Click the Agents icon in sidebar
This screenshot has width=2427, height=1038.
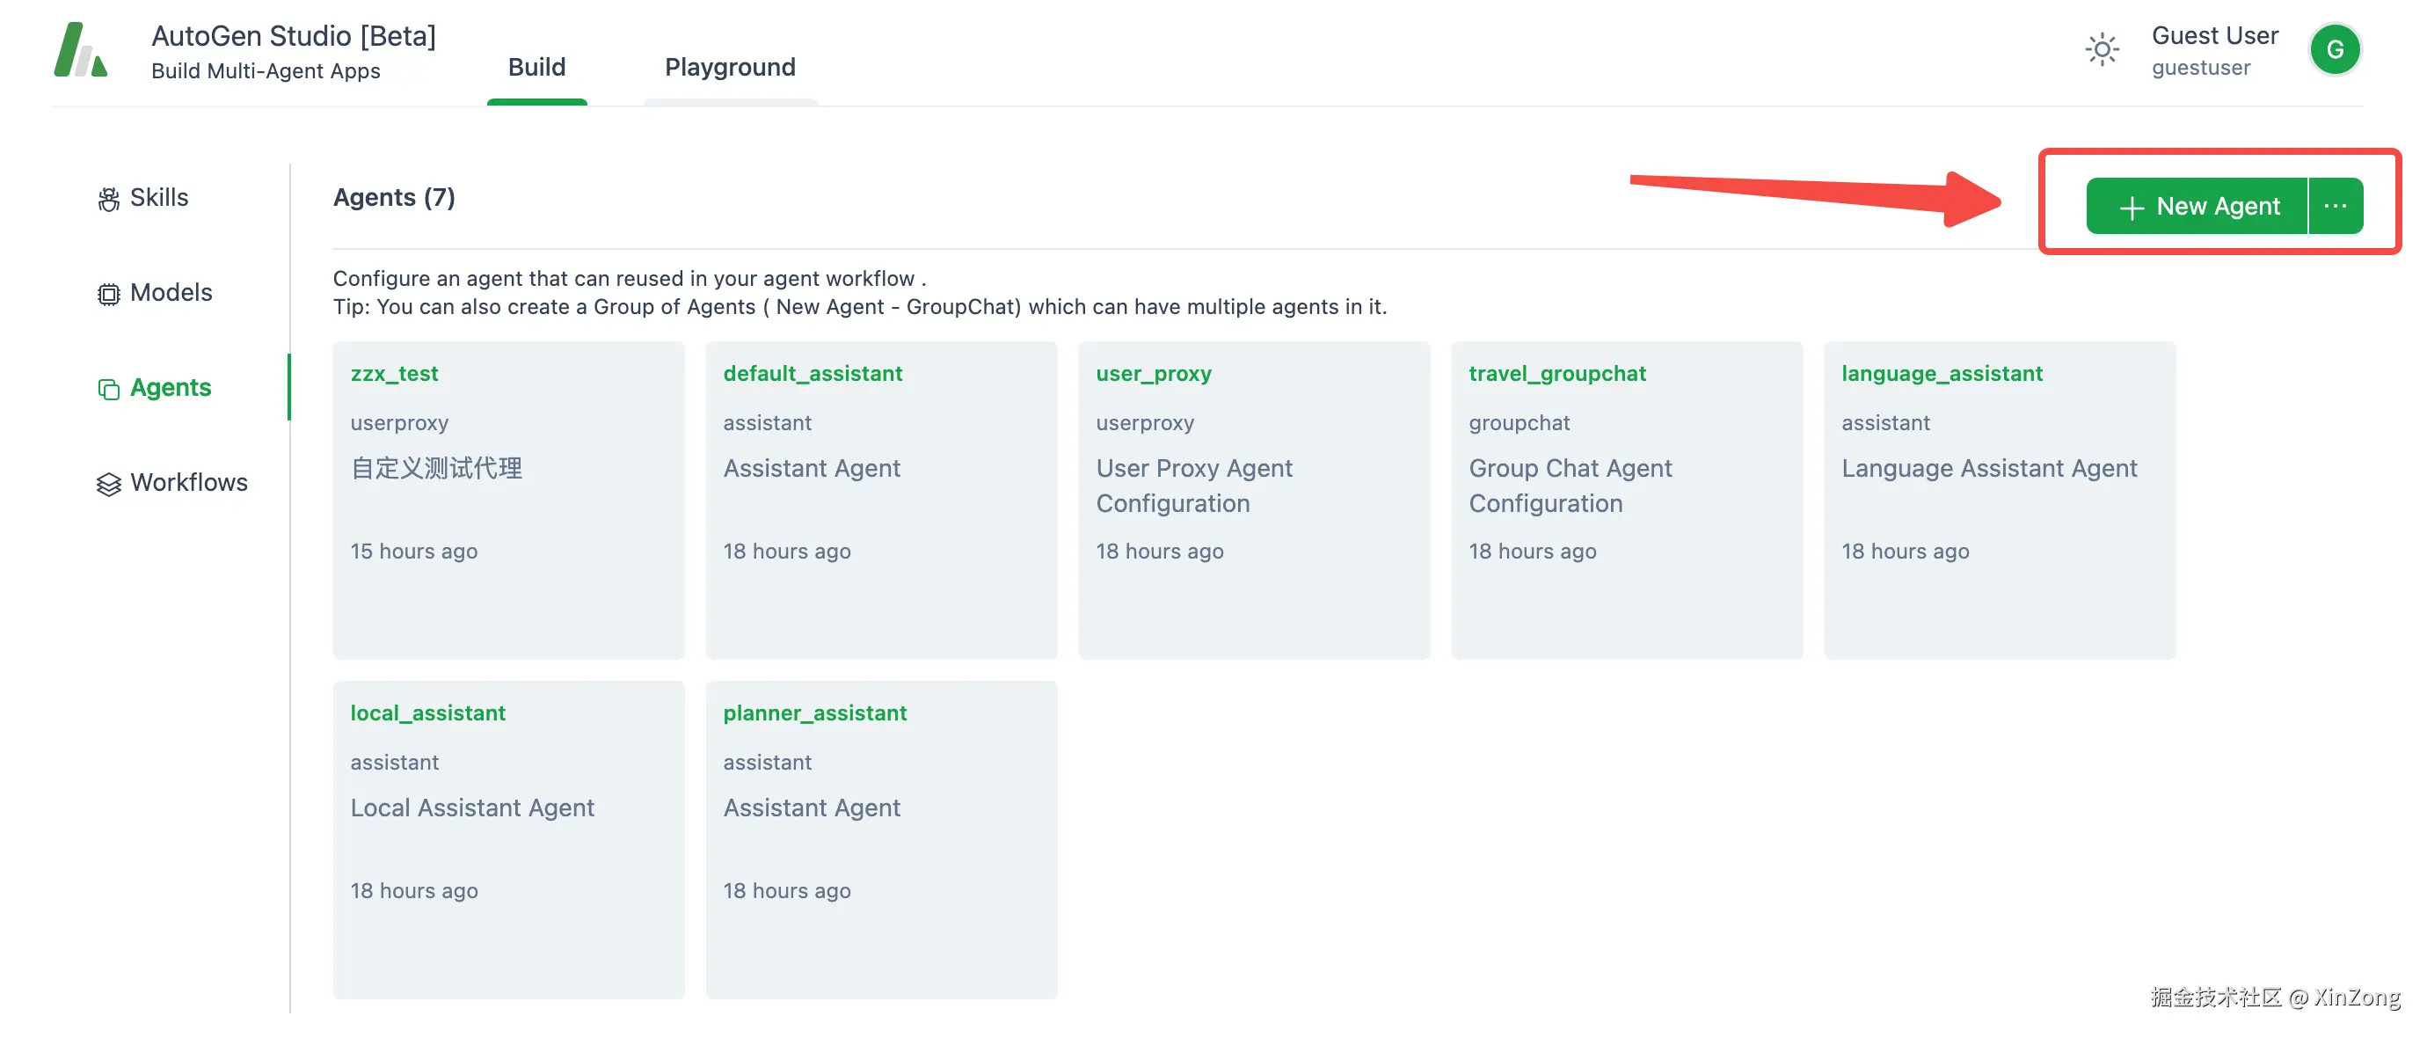[108, 389]
